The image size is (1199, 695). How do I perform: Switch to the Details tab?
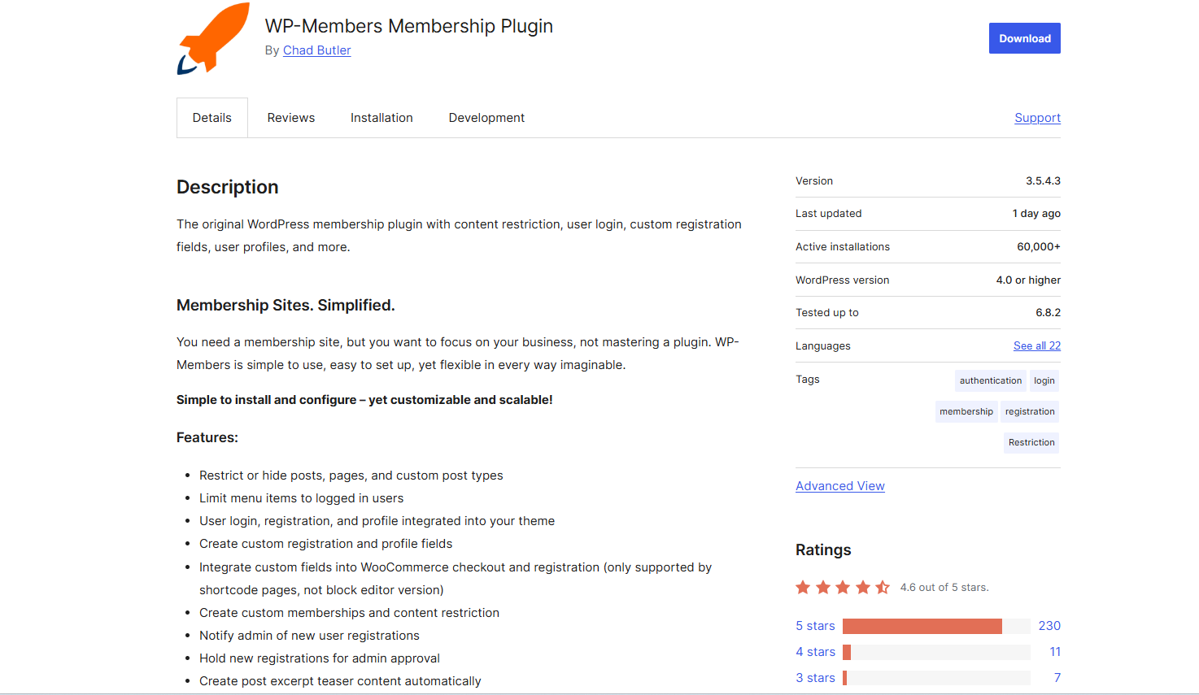212,118
